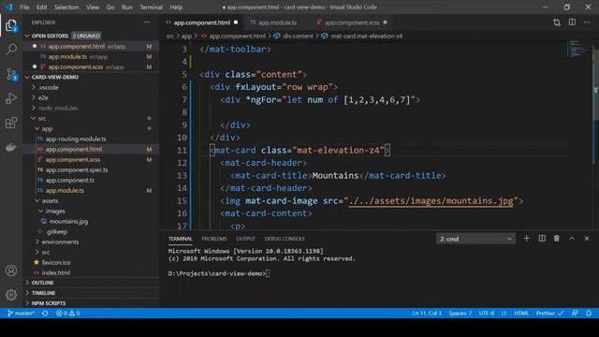Expand the e2e folder
This screenshot has height=337, width=599.
[x=43, y=97]
